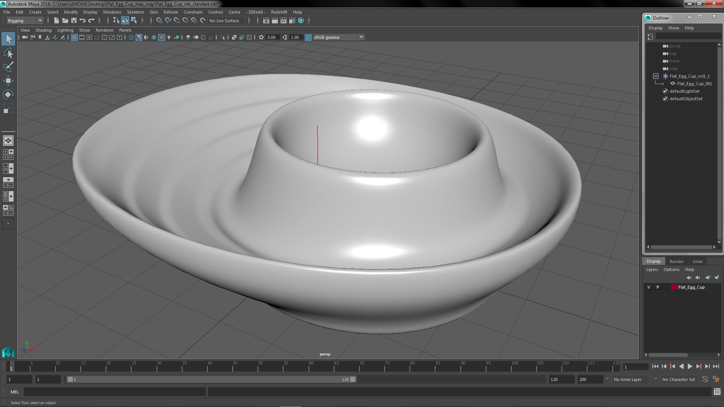
Task: Select the Rotate tool in the toolbox
Action: click(8, 94)
